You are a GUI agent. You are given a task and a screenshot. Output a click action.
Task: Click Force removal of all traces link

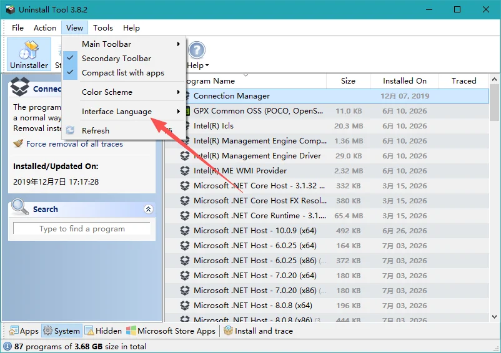pos(74,144)
